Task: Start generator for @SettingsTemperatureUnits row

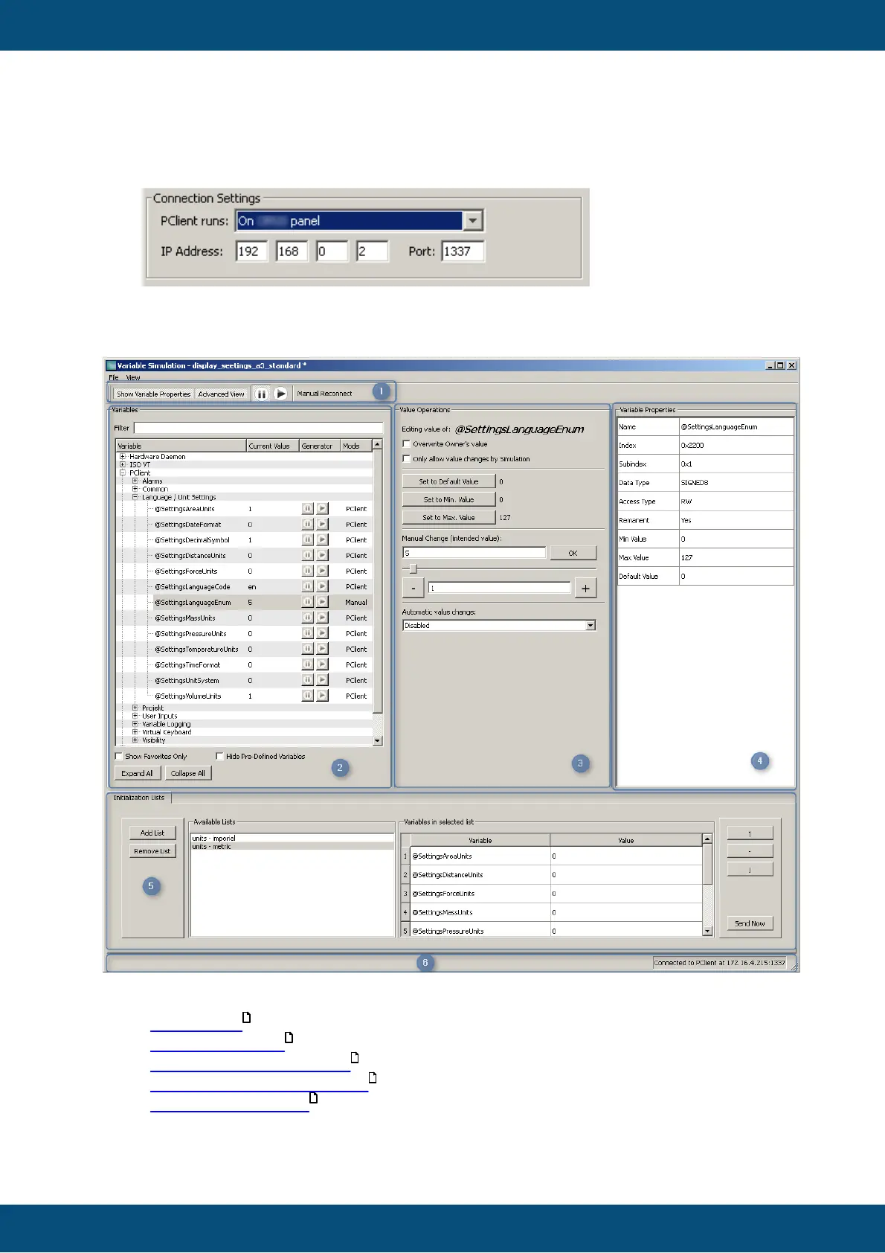Action: pos(322,649)
